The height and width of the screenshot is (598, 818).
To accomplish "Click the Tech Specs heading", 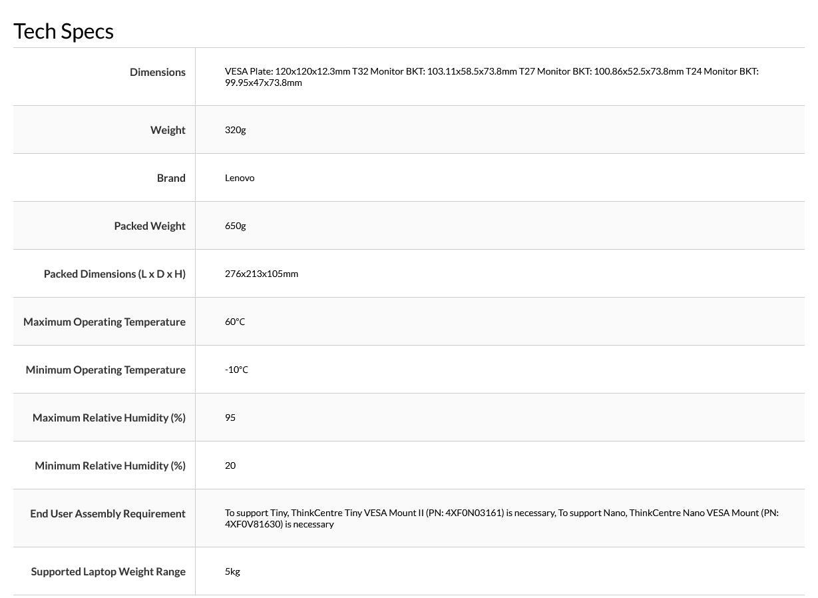I will tap(64, 31).
